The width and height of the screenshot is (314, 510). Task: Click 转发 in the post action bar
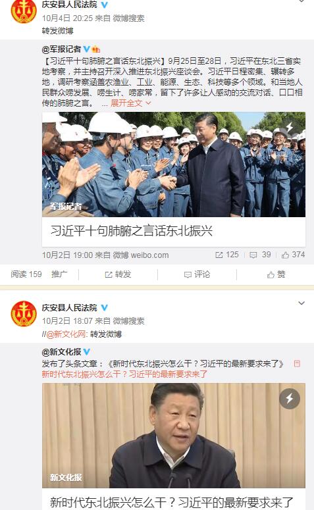(x=118, y=274)
